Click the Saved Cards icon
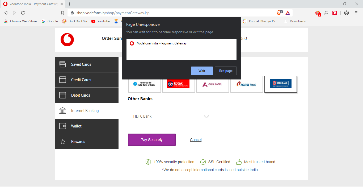This screenshot has width=363, height=194. tap(63, 64)
